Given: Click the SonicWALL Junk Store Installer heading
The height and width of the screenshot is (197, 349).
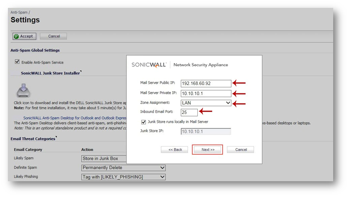Looking at the screenshot, I should pyautogui.click(x=50, y=73).
